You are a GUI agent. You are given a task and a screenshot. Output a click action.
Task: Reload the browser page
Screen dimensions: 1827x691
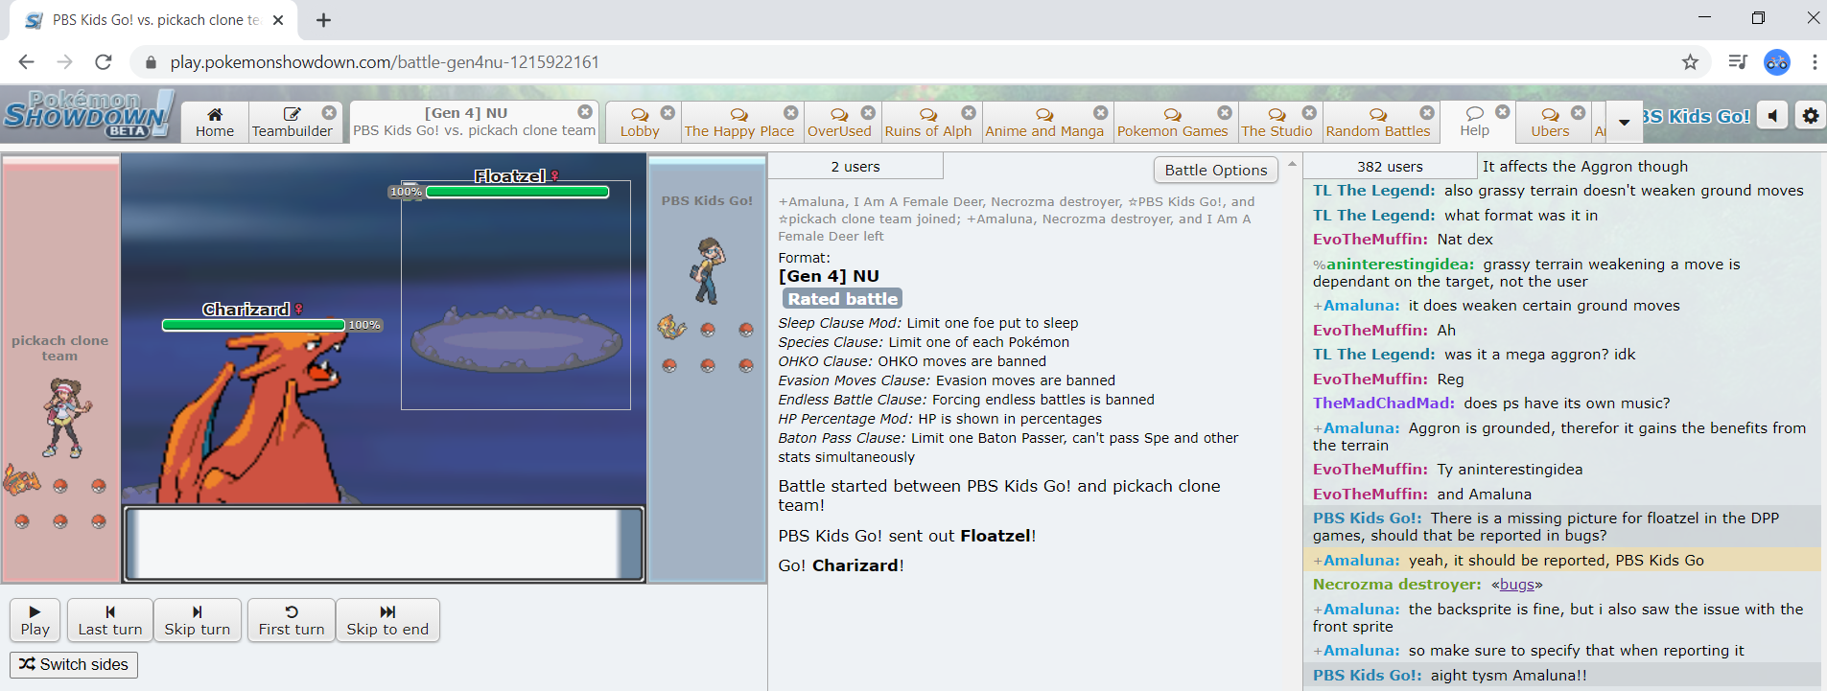point(104,62)
